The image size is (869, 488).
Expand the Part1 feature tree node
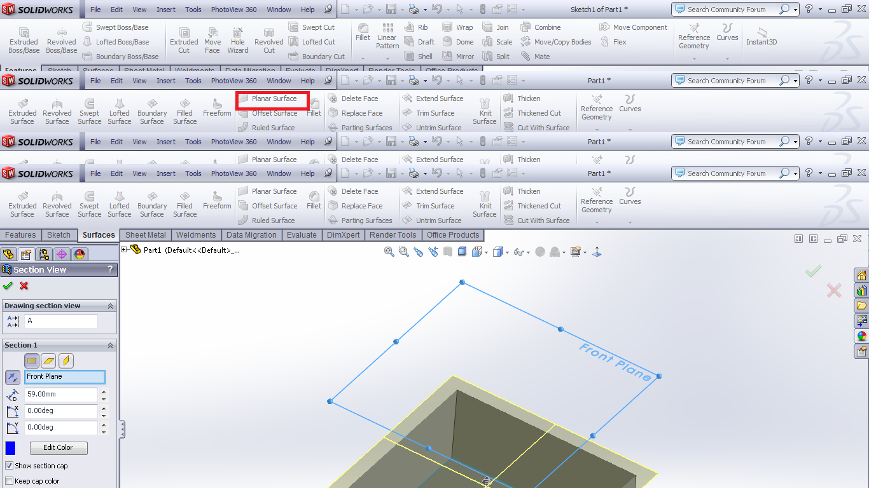click(125, 250)
